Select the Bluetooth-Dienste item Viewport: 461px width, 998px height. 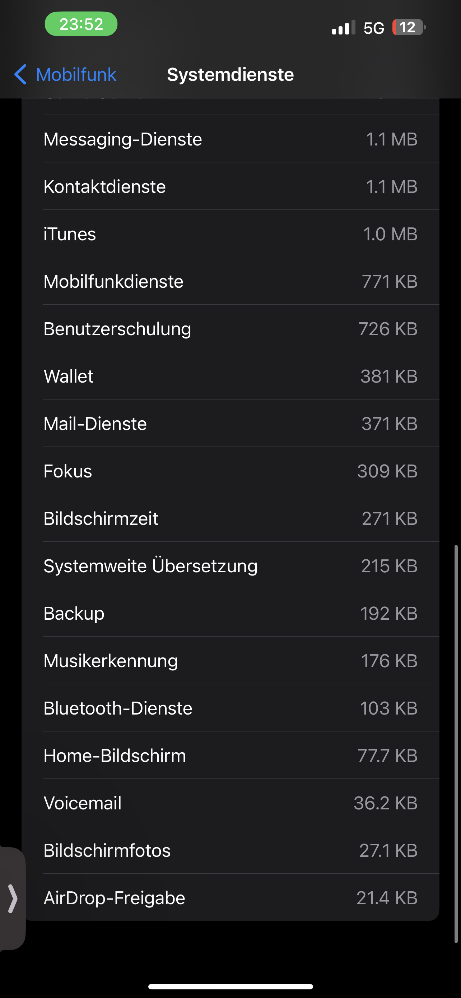[x=230, y=708]
